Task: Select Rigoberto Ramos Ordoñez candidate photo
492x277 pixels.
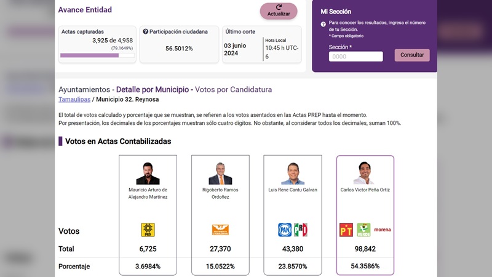Action: 220,173
